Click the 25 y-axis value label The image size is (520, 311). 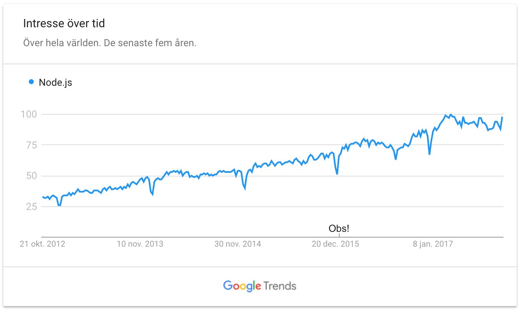point(32,207)
